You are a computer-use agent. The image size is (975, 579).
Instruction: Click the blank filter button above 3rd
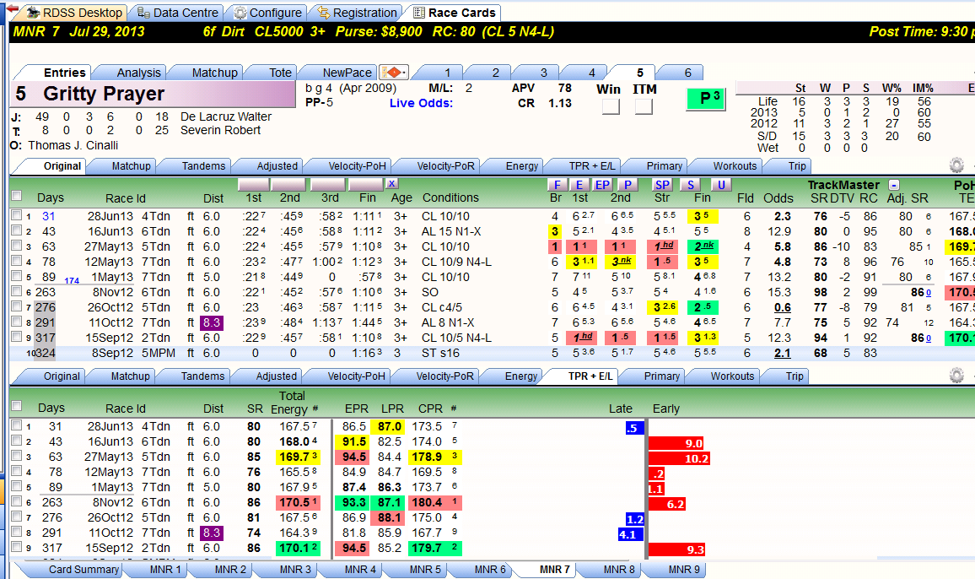click(328, 184)
